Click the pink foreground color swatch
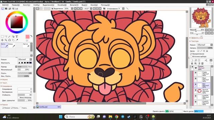This screenshot has width=214, height=120. point(27,37)
